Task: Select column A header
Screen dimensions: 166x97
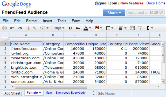Action: tap(26, 35)
